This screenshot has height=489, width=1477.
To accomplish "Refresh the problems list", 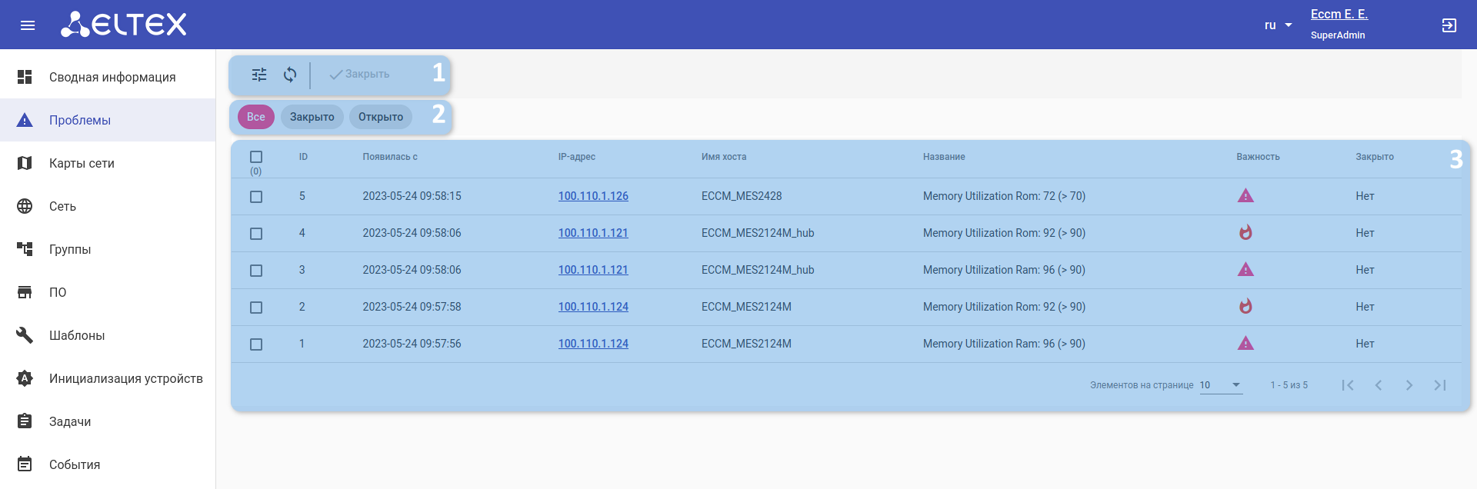I will (x=290, y=75).
